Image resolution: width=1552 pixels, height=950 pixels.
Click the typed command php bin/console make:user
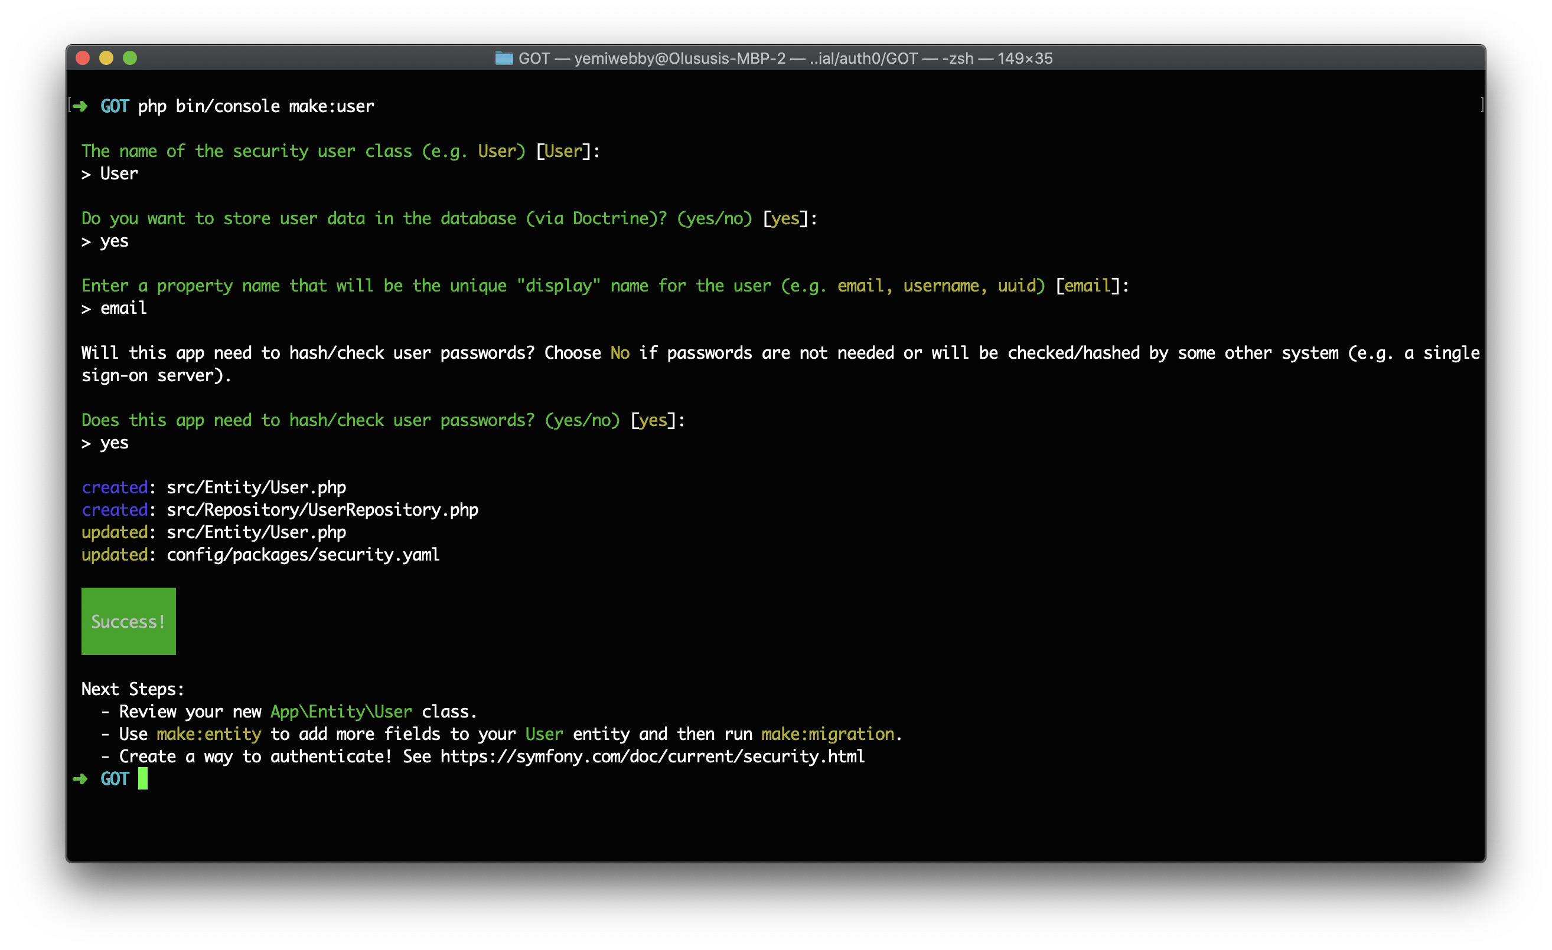coord(256,106)
